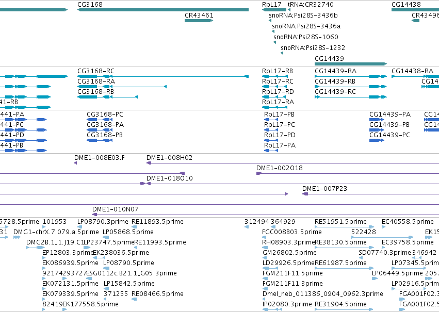This screenshot has height=312, width=439.
Task: Select protein CG3168-PC label
Action: 105,114
